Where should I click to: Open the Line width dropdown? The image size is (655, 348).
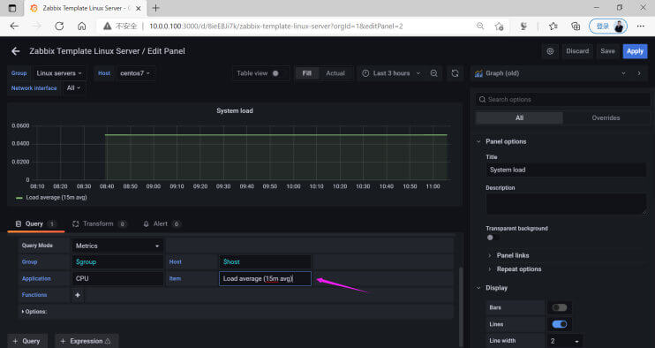coord(564,341)
